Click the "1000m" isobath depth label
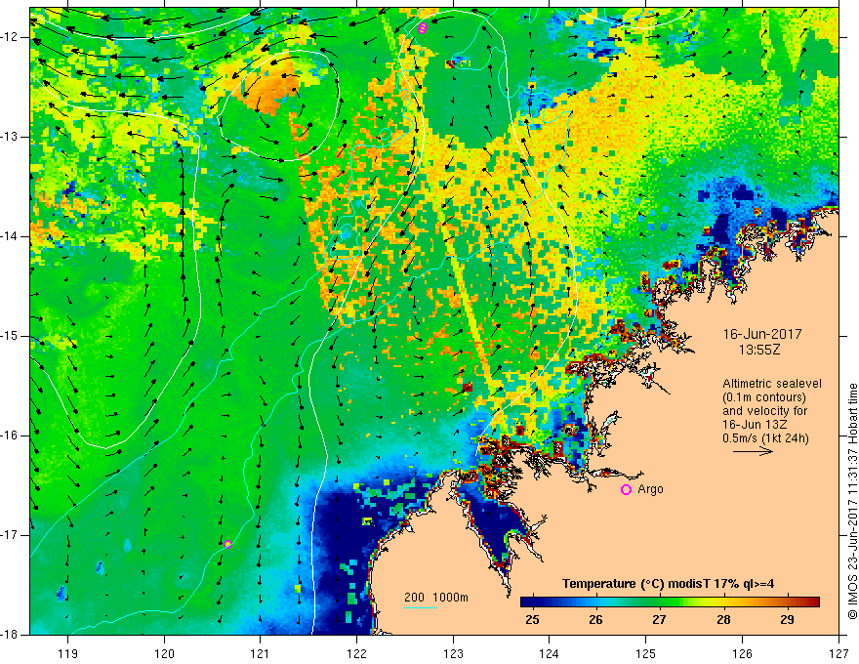 pyautogui.click(x=450, y=598)
